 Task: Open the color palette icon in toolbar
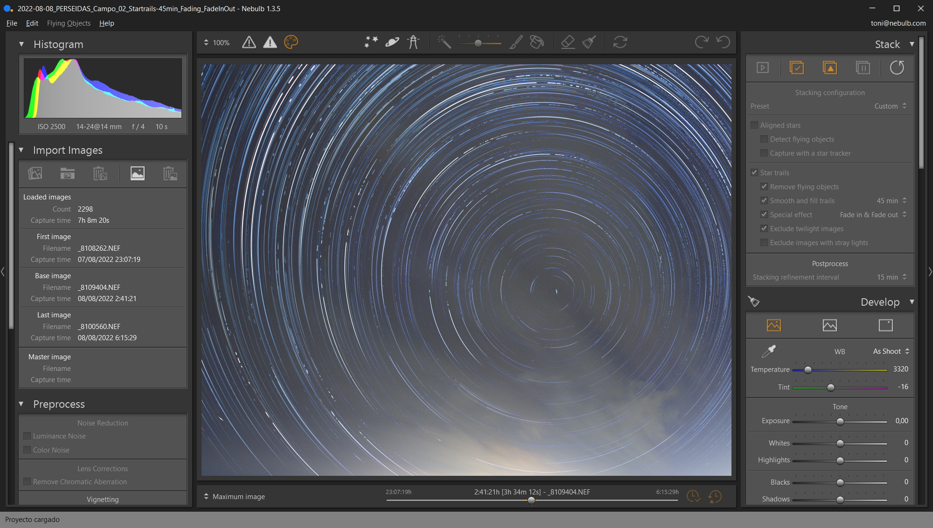coord(291,42)
